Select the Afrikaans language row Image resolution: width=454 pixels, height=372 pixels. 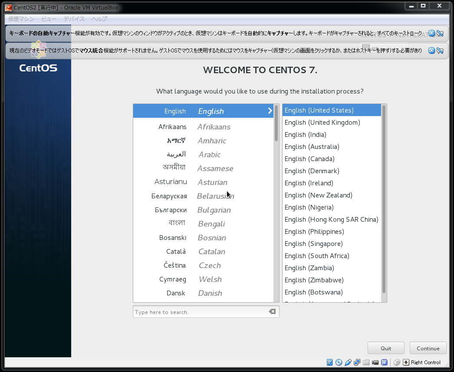pyautogui.click(x=203, y=127)
